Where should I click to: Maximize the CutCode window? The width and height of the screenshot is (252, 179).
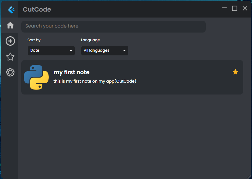click(x=234, y=8)
